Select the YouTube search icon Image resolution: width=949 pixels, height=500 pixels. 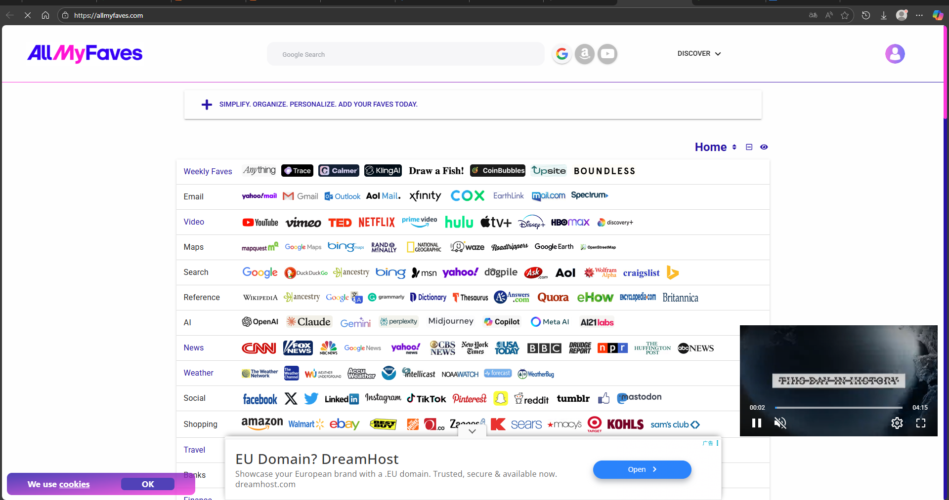607,54
